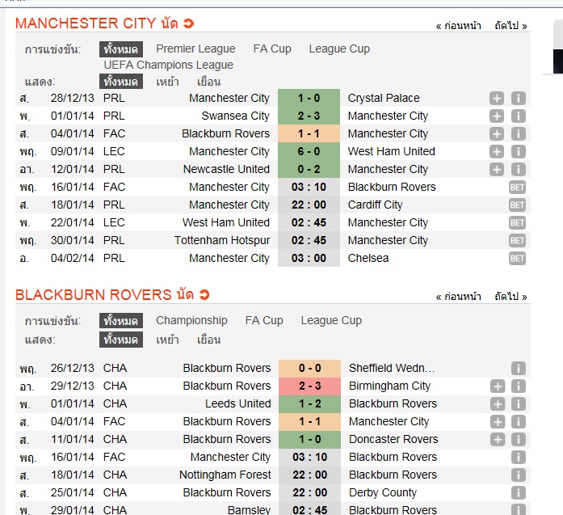The image size is (563, 515).
Task: Open info icon for Swansea City match row
Action: (519, 116)
